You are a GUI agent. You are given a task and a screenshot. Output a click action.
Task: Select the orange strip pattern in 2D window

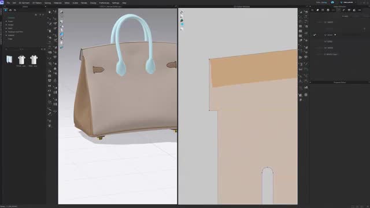click(x=254, y=68)
